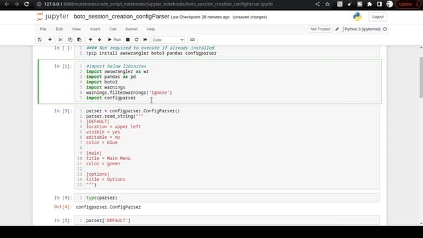This screenshot has height=238, width=423.
Task: Restart the kernel icon
Action: coord(137,40)
